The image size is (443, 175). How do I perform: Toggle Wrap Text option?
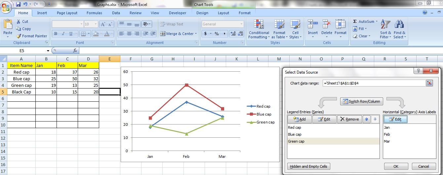coord(172,24)
